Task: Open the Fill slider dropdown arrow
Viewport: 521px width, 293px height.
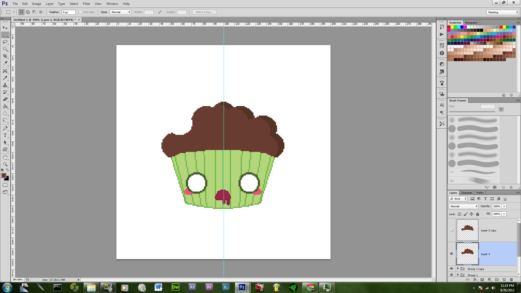Action: point(504,214)
